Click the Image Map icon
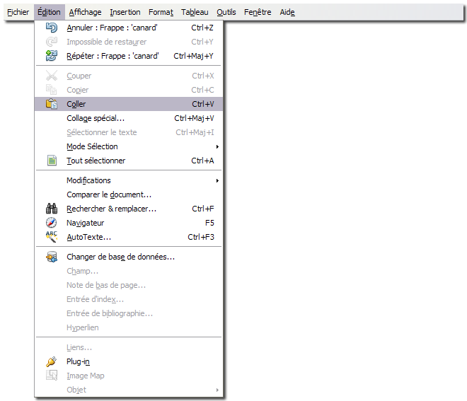Screen dimensions: 467x401 point(52,376)
